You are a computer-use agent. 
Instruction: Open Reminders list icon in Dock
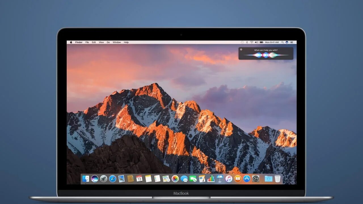(157, 179)
